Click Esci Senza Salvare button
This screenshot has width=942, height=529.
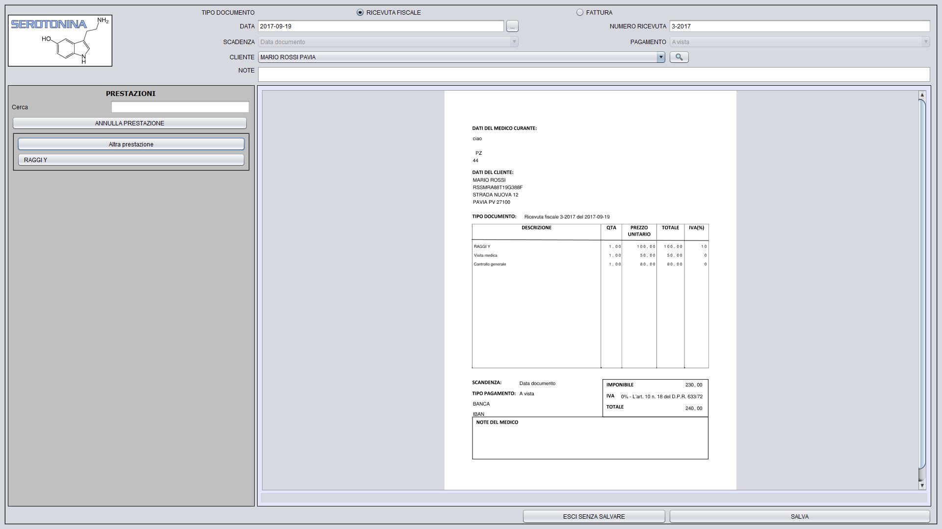point(594,517)
